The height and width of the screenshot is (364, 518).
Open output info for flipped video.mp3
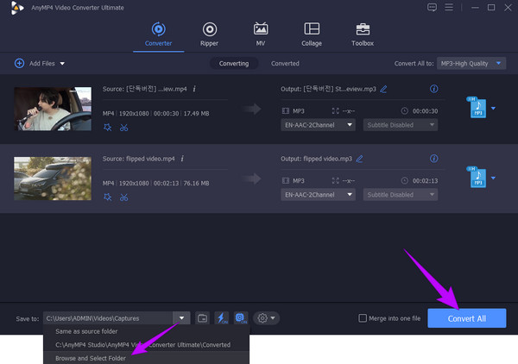[x=433, y=159]
